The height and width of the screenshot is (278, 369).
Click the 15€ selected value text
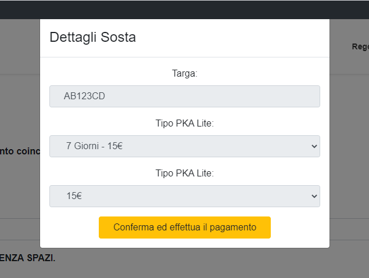74,196
